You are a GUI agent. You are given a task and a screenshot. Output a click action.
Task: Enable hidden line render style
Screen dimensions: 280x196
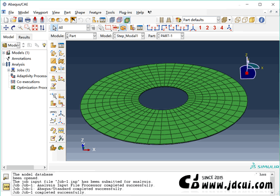click(x=245, y=20)
